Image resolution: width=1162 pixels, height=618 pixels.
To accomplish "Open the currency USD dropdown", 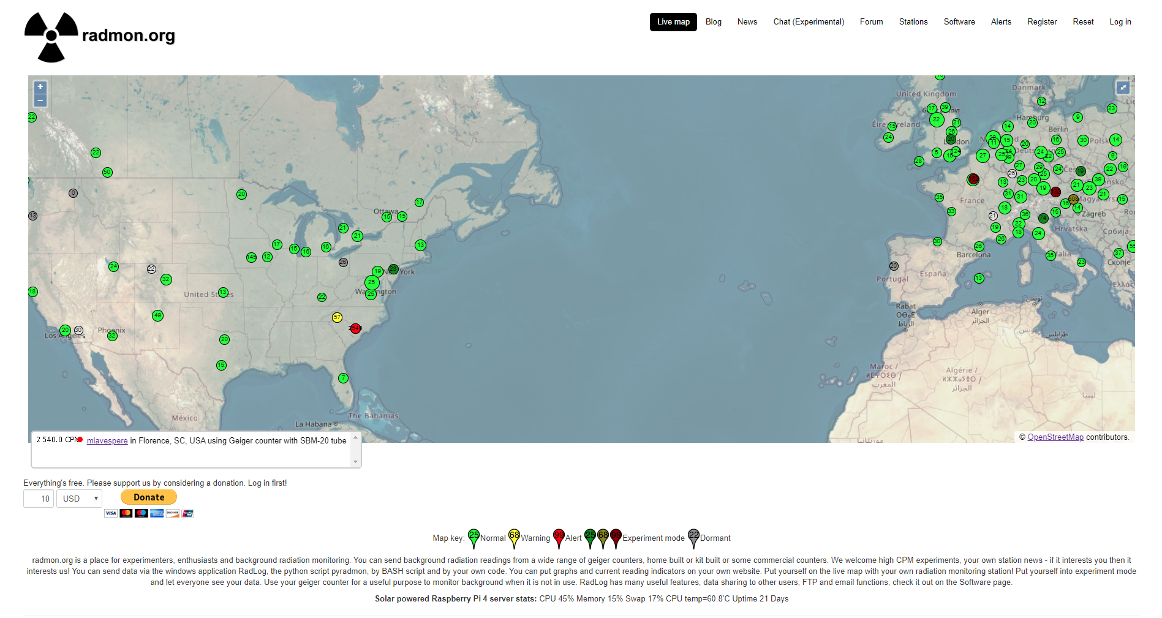I will (79, 499).
